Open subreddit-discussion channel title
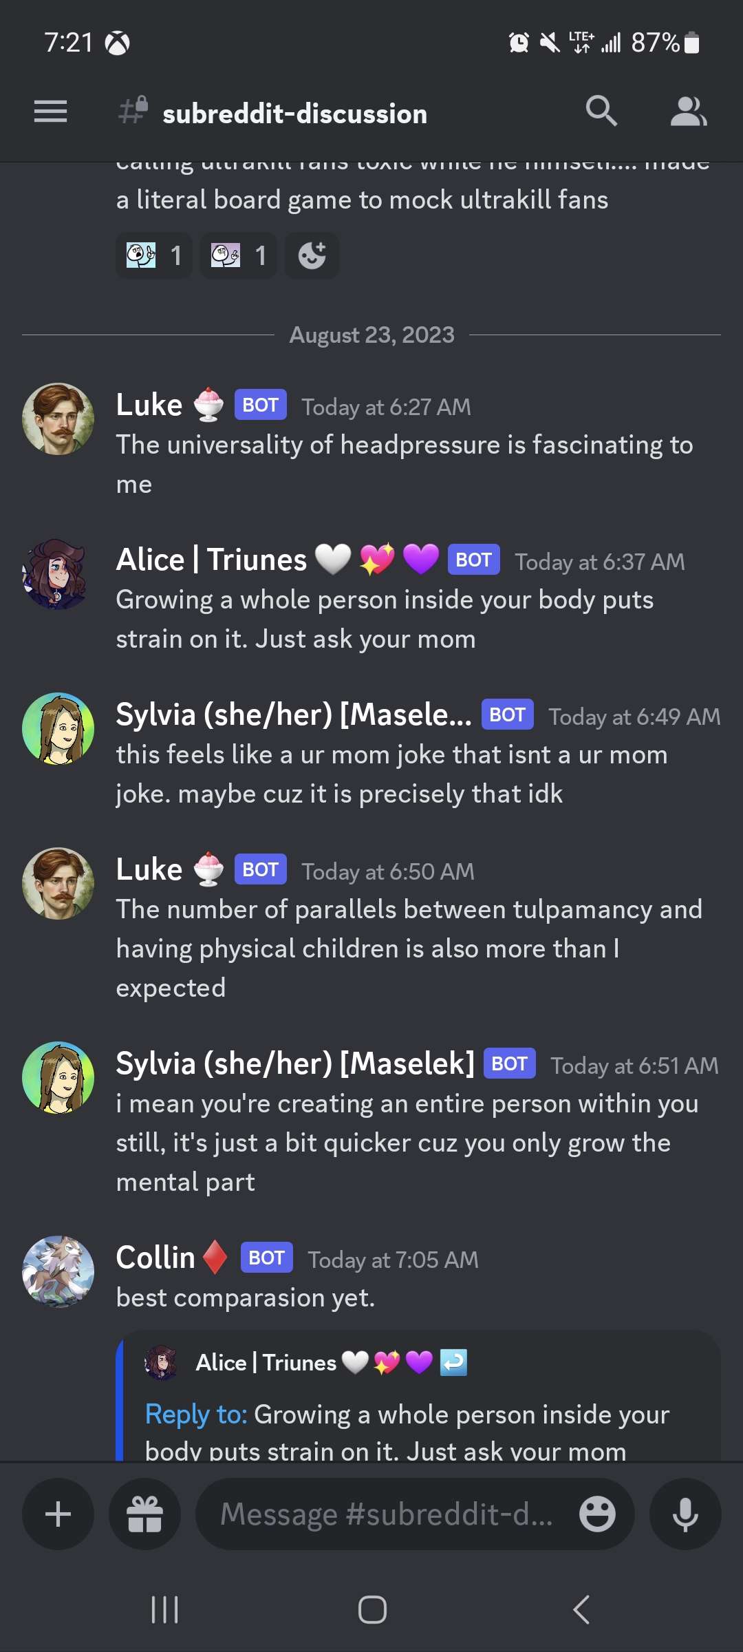This screenshot has height=1652, width=743. [x=294, y=114]
